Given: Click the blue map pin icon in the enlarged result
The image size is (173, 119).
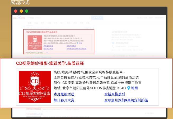Looking at the screenshot, I should 129,88.
